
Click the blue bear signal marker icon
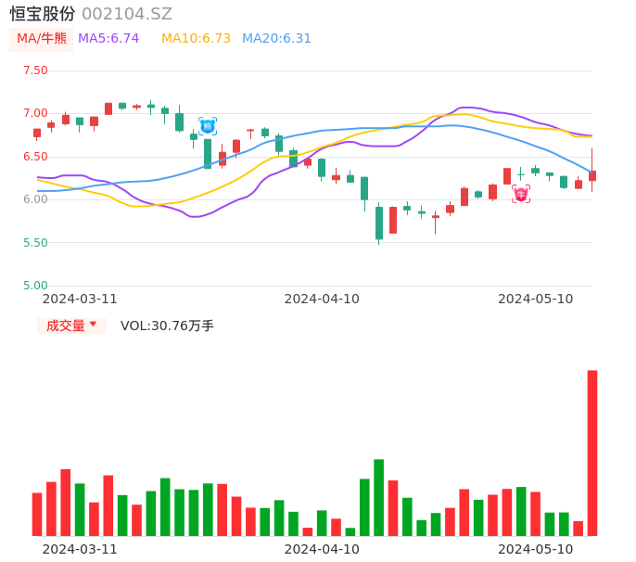[x=207, y=125]
